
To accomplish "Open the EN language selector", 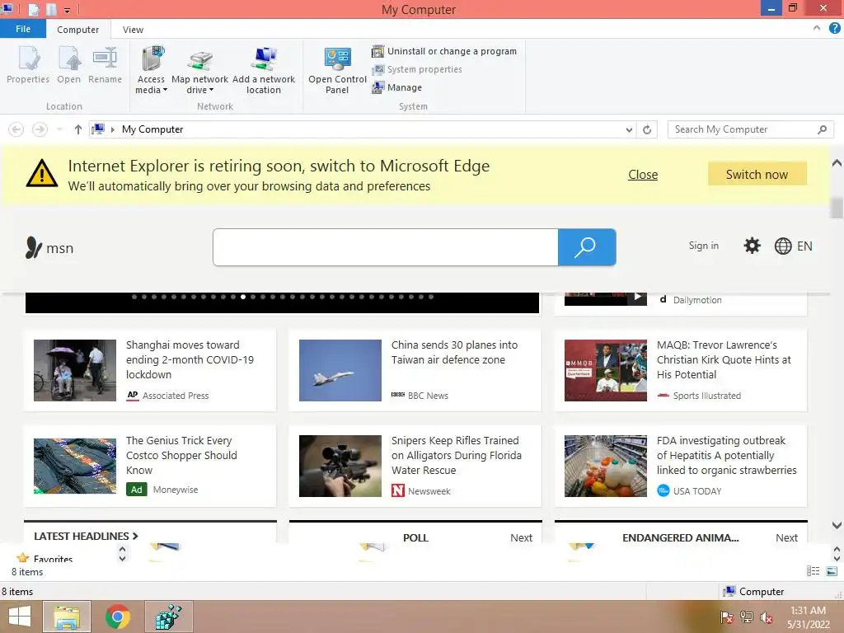I will pos(794,246).
